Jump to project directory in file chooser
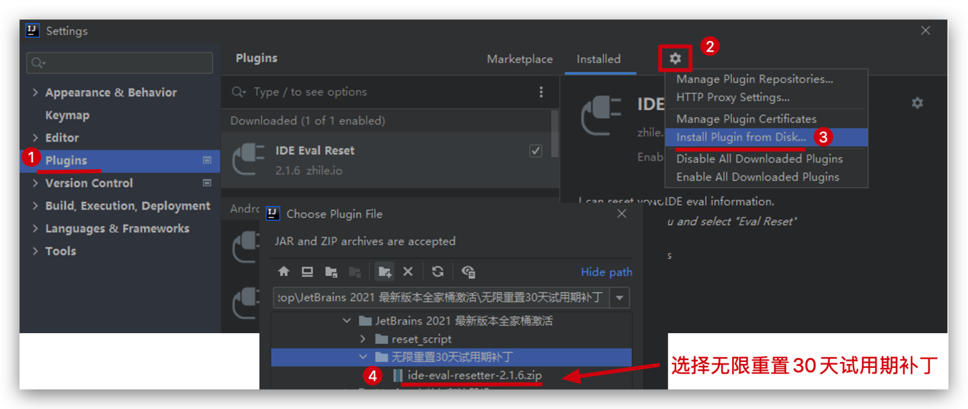 point(331,271)
